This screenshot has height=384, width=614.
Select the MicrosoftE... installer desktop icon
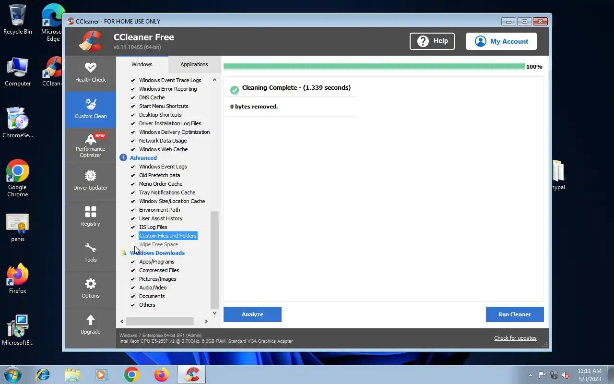(18, 330)
